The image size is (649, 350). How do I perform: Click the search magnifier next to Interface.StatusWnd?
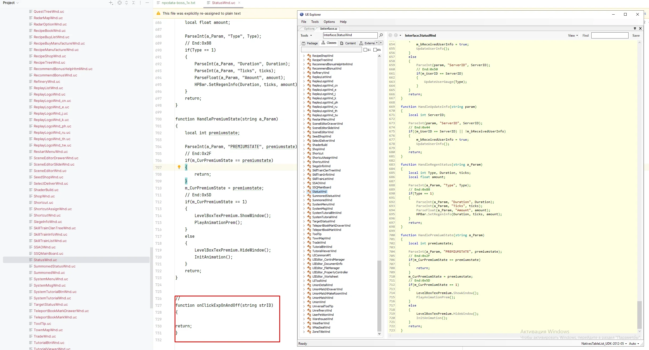click(x=381, y=35)
